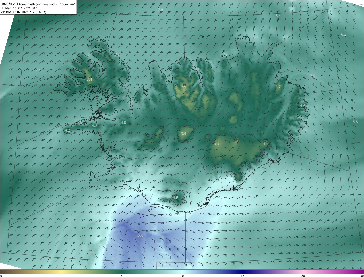The width and height of the screenshot is (364, 278).
Task: Click the 3.7 value label
Action: [x=278, y=86]
